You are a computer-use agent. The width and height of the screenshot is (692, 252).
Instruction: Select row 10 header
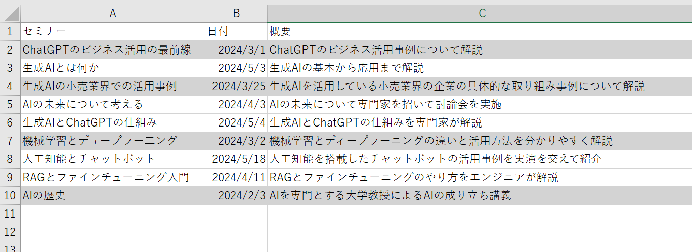pos(10,195)
